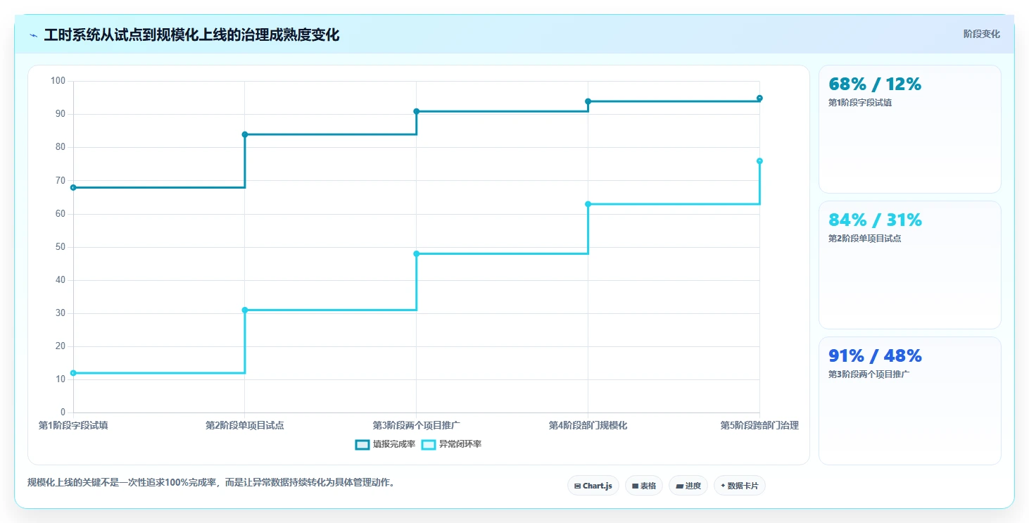
Task: Click 填报完成率 data point at 第5阶段 (95)
Action: coord(759,98)
